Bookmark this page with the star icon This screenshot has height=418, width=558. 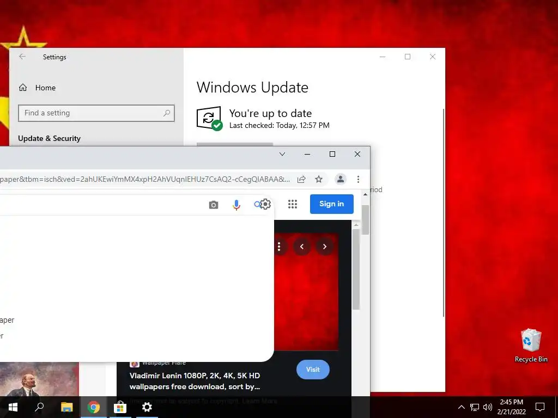tap(319, 179)
